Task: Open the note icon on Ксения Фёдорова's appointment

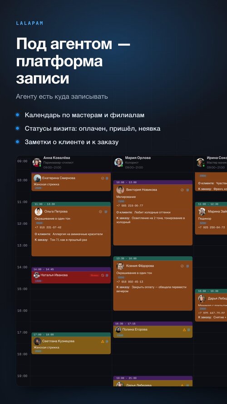Action: tap(188, 266)
